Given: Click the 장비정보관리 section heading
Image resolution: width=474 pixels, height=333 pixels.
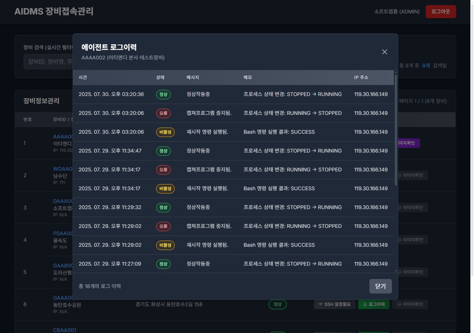Looking at the screenshot, I should (x=41, y=101).
